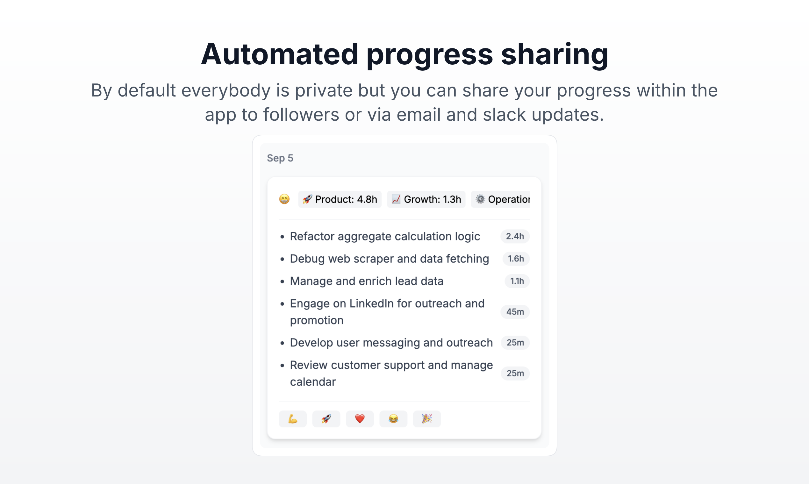
Task: Click the 2.4h duration badge
Action: coord(515,237)
